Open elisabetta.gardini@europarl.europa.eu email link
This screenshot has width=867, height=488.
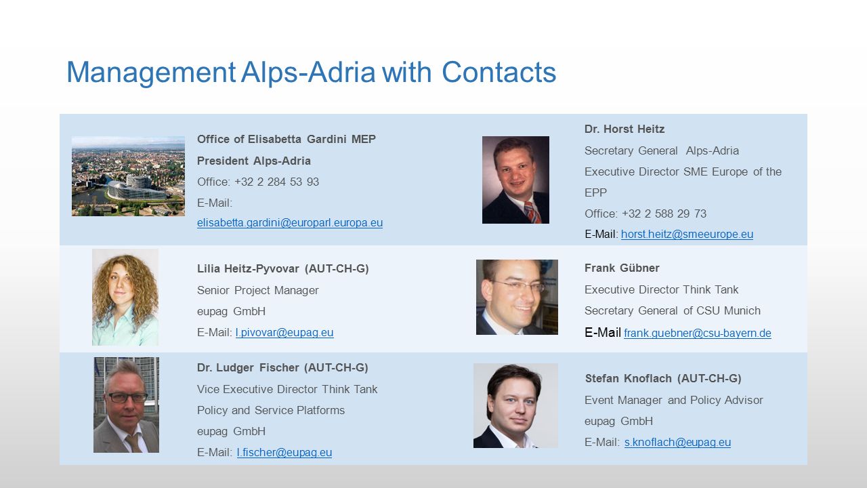[x=290, y=223]
